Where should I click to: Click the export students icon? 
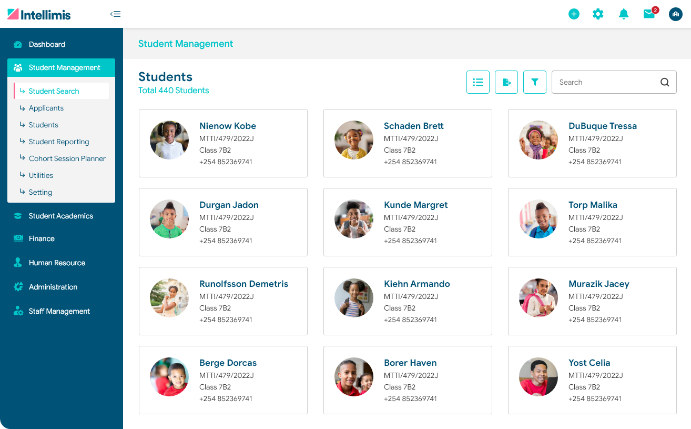point(506,82)
